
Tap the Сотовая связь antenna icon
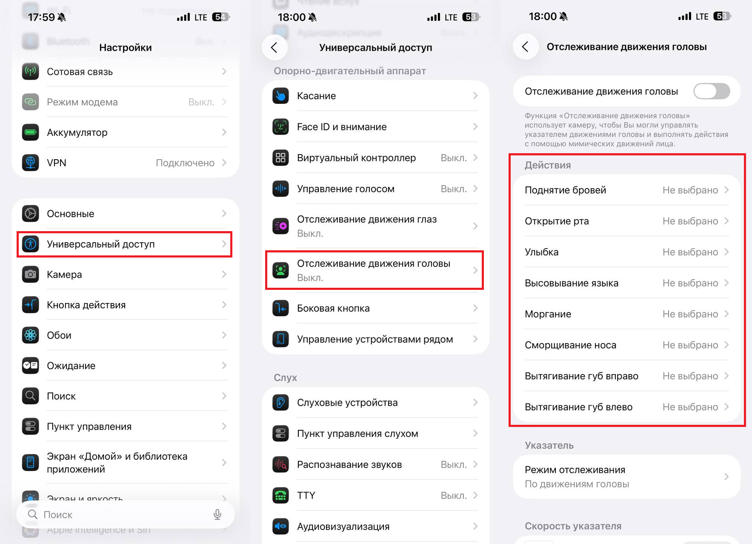point(31,72)
